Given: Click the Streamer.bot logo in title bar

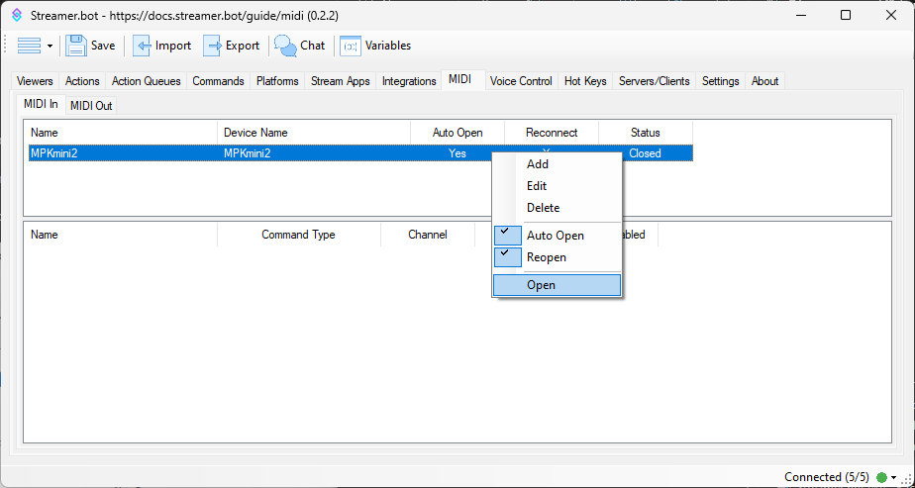Looking at the screenshot, I should 16,15.
